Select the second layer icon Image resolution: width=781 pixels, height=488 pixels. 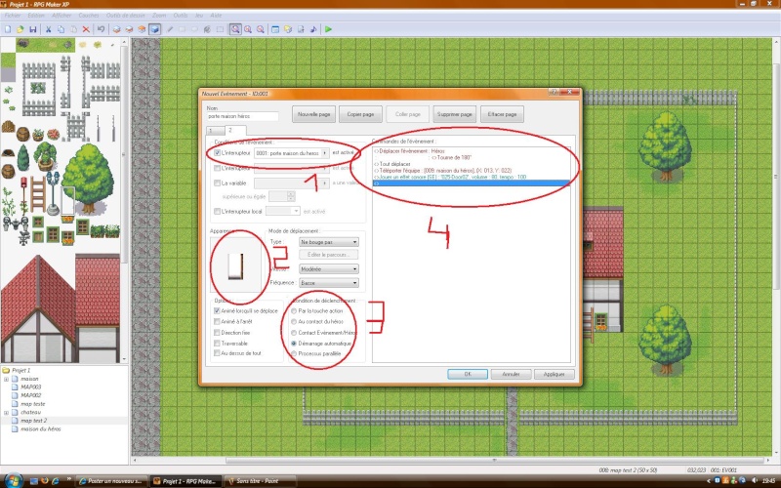coord(129,29)
